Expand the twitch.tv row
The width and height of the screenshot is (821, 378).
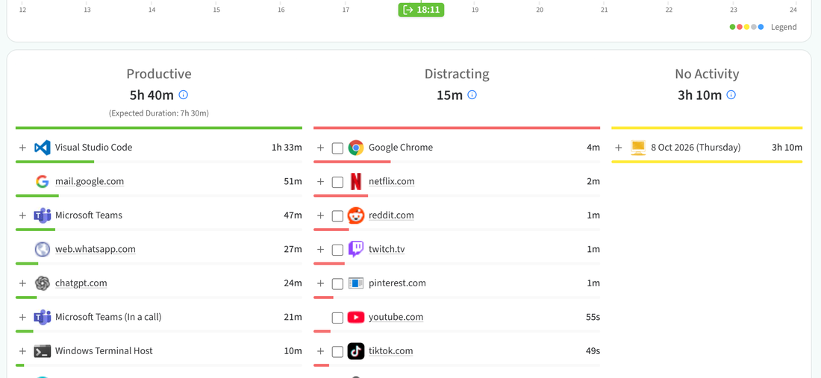click(x=321, y=249)
